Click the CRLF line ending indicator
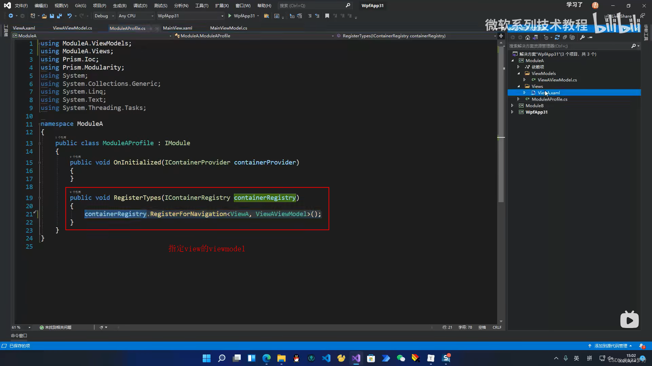Screen dimensions: 652x366 click(497, 327)
